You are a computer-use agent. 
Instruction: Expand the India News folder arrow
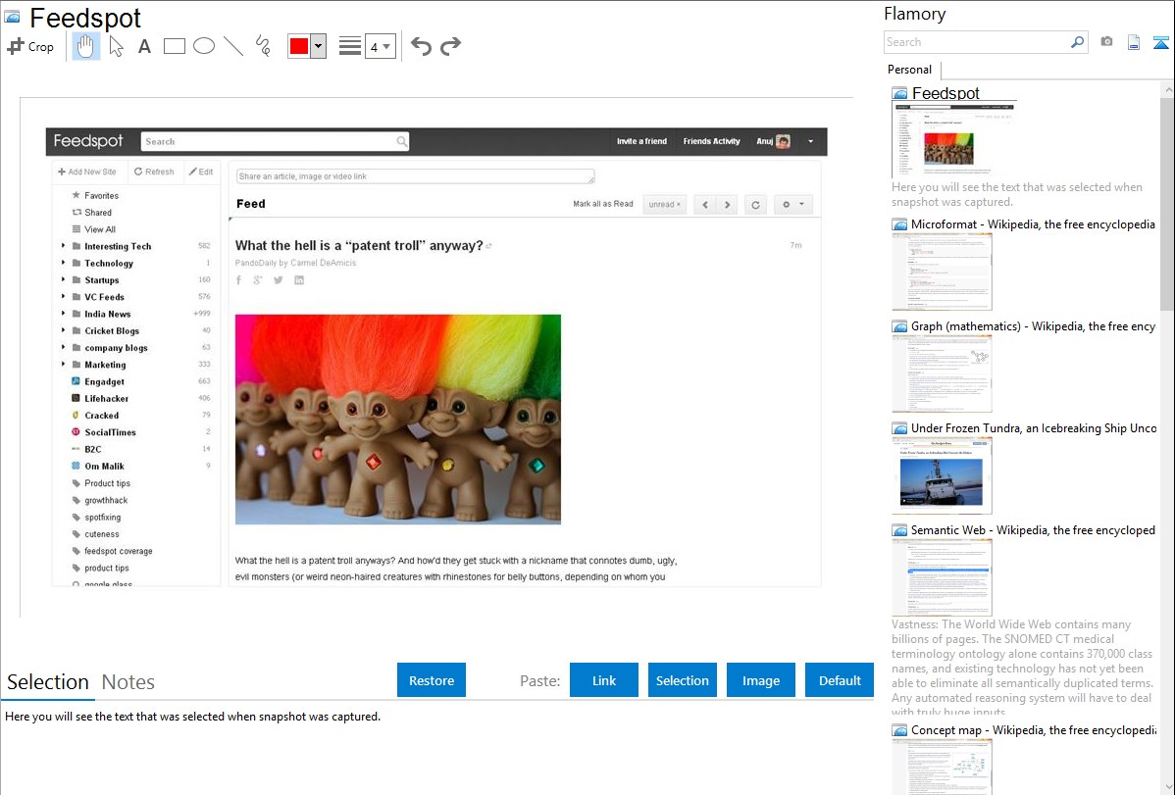pos(63,314)
